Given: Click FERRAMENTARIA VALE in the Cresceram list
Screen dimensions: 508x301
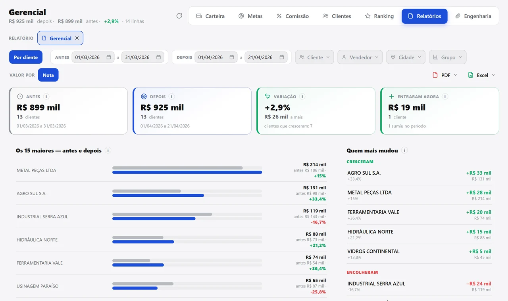Looking at the screenshot, I should click(373, 212).
